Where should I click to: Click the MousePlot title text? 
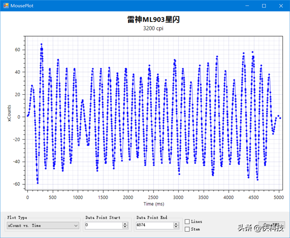pyautogui.click(x=22, y=6)
